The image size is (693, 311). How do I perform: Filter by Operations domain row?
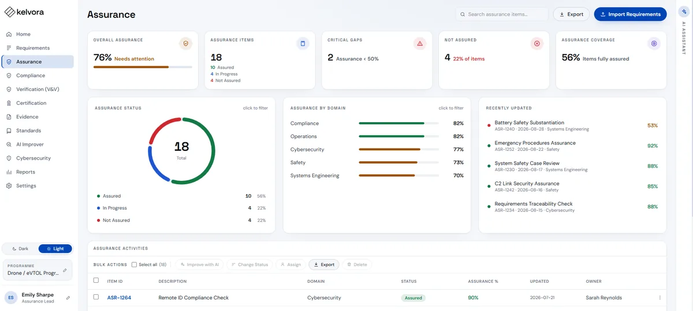click(377, 136)
